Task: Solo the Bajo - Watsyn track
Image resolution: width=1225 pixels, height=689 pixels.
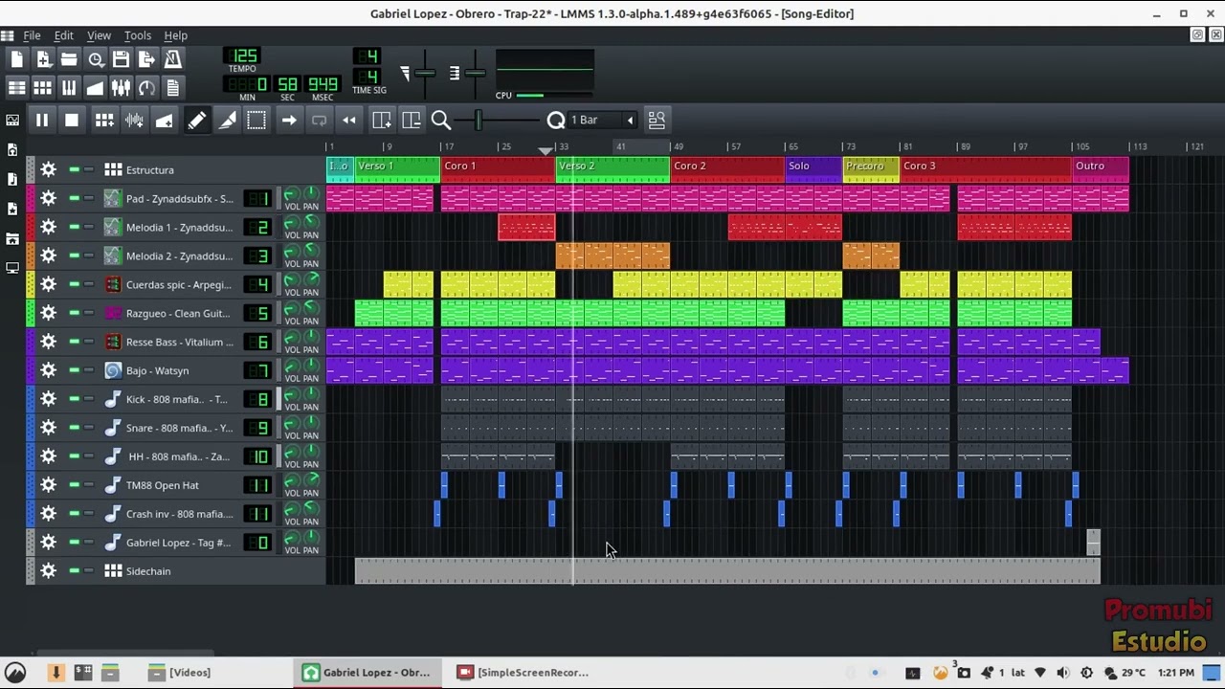Action: tap(88, 370)
